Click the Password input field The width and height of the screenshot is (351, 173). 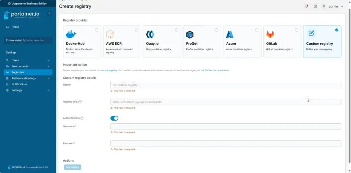(226, 144)
